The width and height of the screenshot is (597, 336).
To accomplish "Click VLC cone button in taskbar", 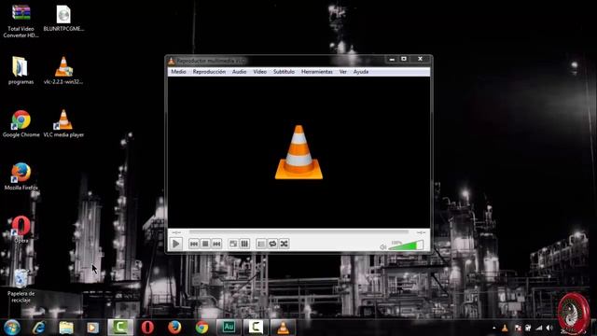I will [283, 328].
